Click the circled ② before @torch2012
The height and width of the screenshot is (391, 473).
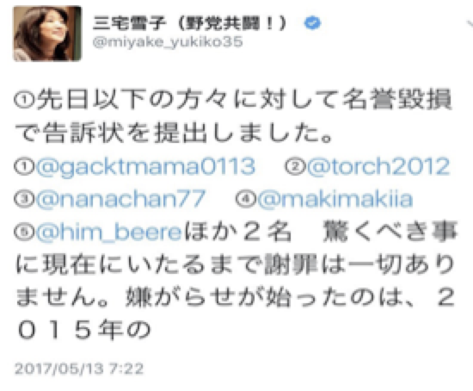coord(295,167)
